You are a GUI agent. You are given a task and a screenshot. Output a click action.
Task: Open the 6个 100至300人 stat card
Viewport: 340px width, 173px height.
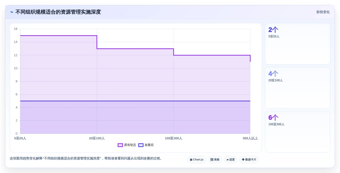(x=298, y=132)
